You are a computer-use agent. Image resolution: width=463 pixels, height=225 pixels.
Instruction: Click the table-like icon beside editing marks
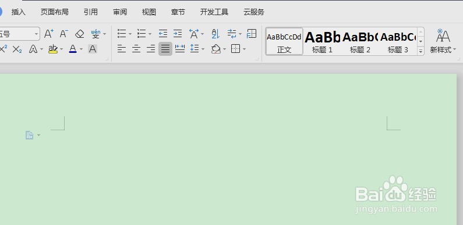(x=252, y=34)
